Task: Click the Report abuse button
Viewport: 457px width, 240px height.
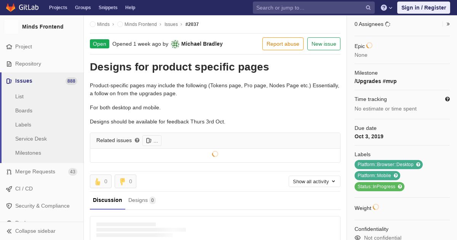Action: pyautogui.click(x=283, y=44)
